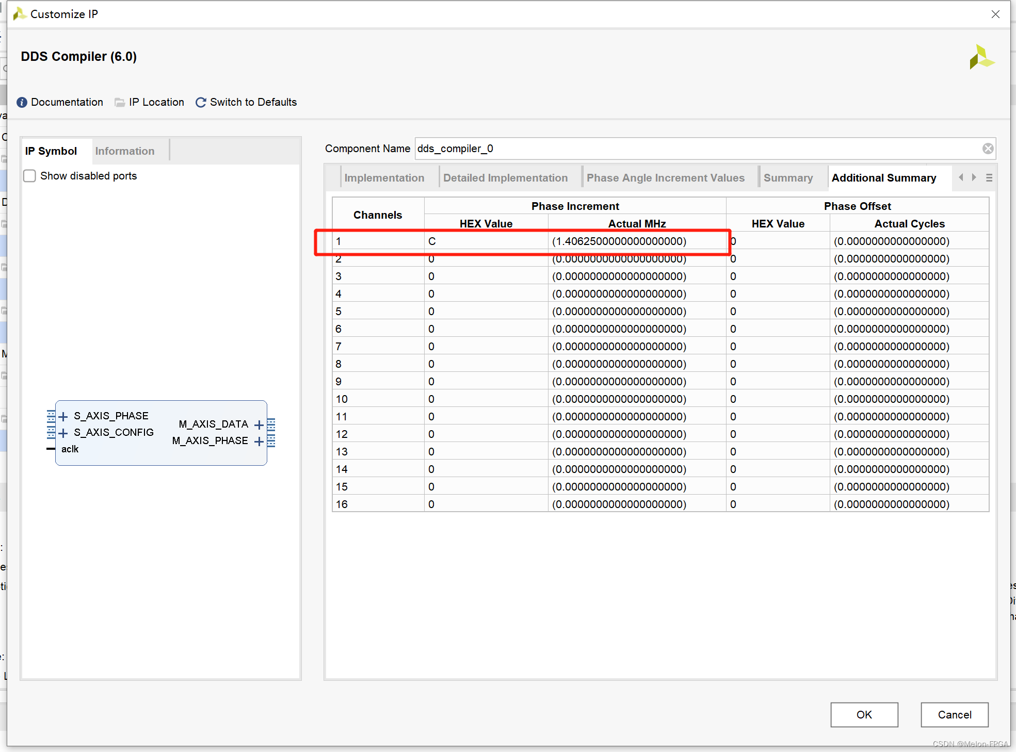This screenshot has width=1016, height=752.
Task: Confirm settings with the OK button
Action: tap(864, 715)
